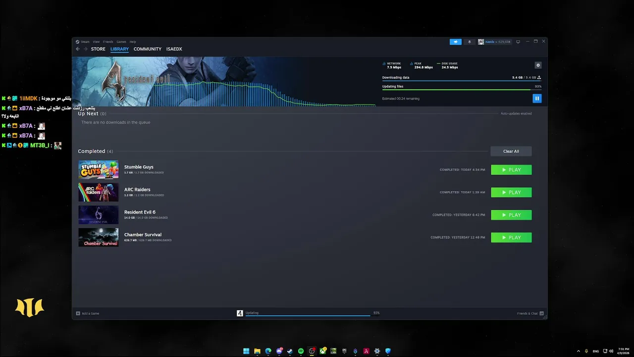The height and width of the screenshot is (357, 634).
Task: Click the Updating files progress bar
Action: pos(462,90)
